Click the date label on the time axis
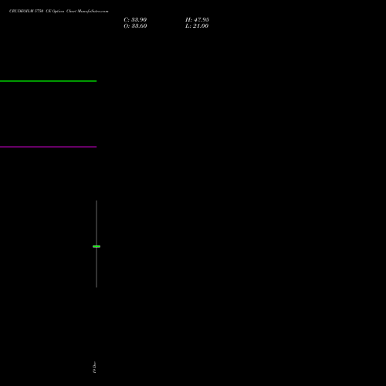Screen dimensions: 386x386 coord(94,367)
